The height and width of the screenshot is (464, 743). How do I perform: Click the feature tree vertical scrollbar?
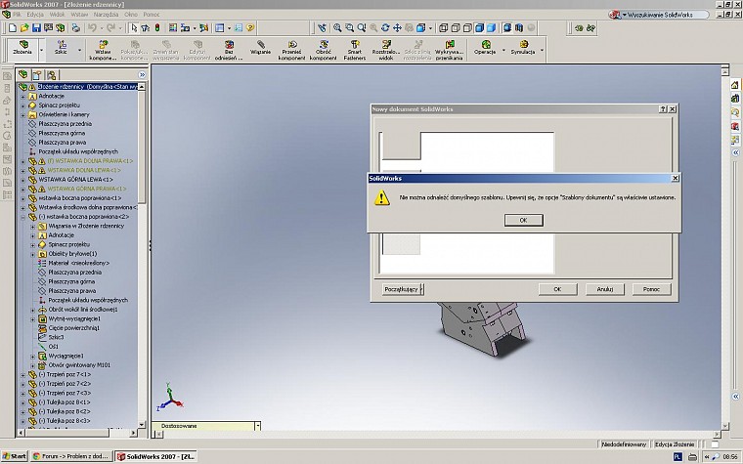point(141,256)
